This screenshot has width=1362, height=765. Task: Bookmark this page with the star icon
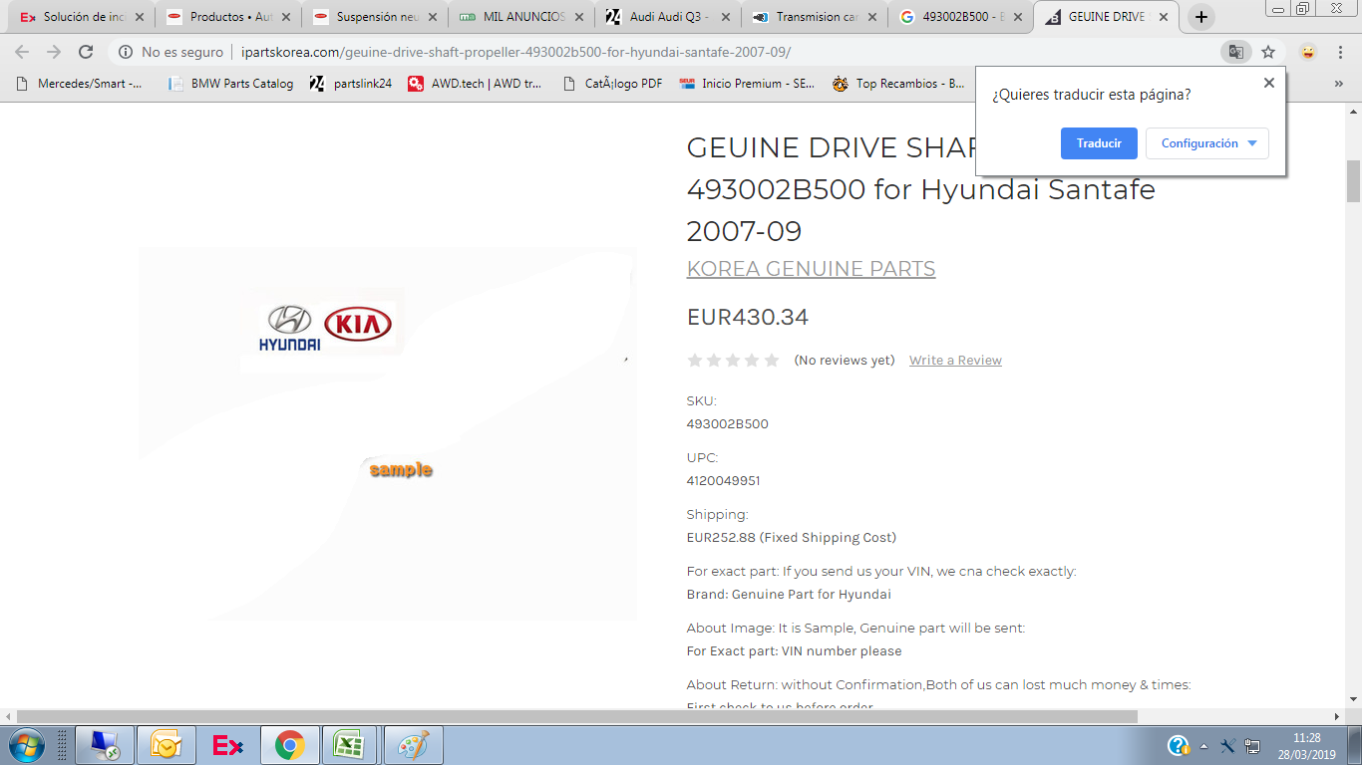(1268, 52)
